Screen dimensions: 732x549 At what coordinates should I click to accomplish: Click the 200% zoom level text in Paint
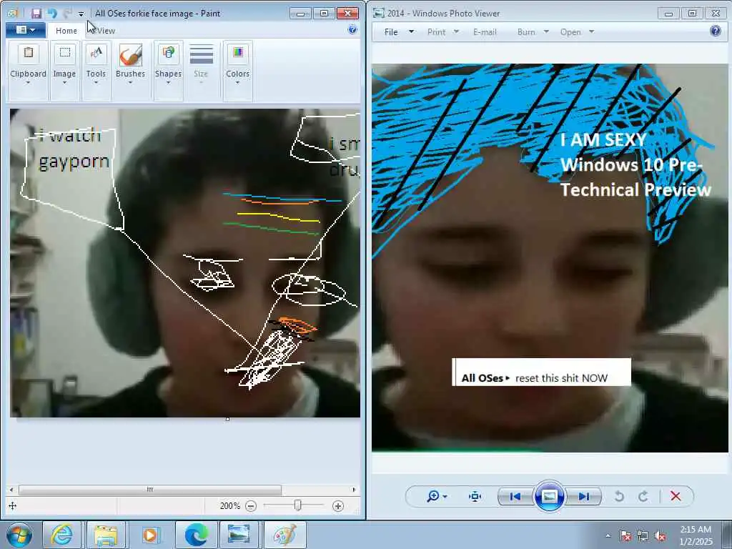coord(229,505)
